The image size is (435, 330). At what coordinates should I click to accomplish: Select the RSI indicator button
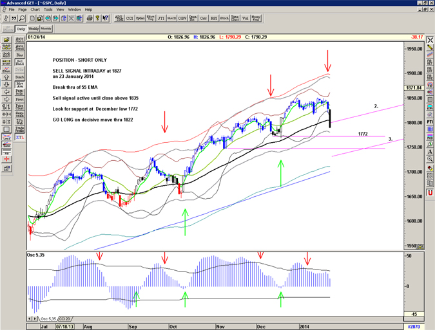click(x=214, y=19)
